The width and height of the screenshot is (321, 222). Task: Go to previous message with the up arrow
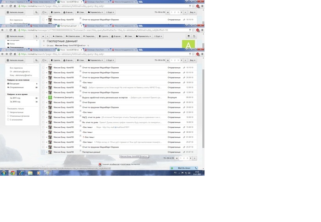point(43,36)
